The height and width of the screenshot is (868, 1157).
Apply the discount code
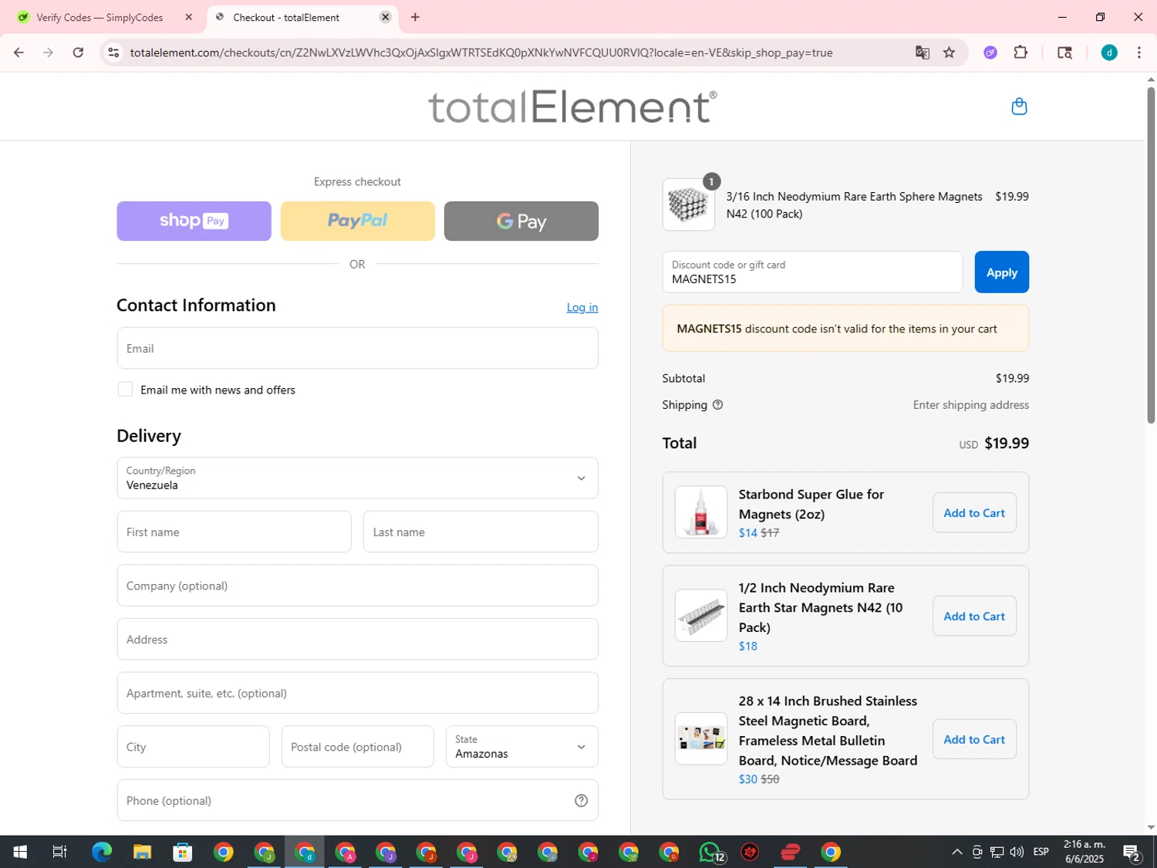click(1001, 272)
